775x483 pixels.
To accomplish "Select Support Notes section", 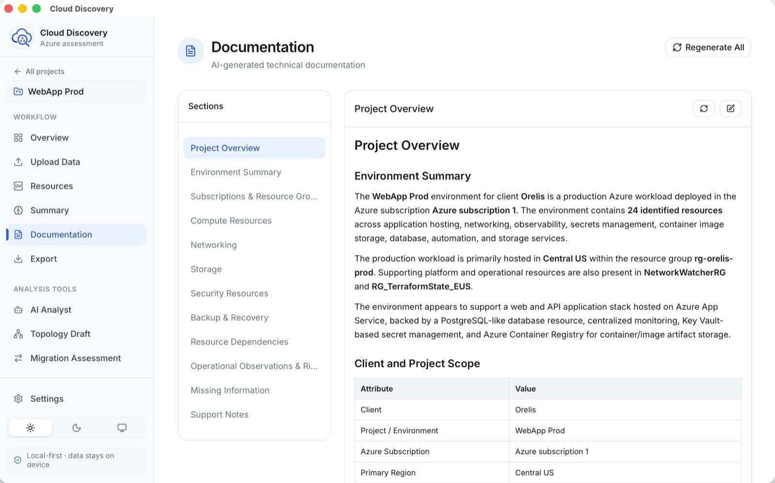I will coord(254,415).
